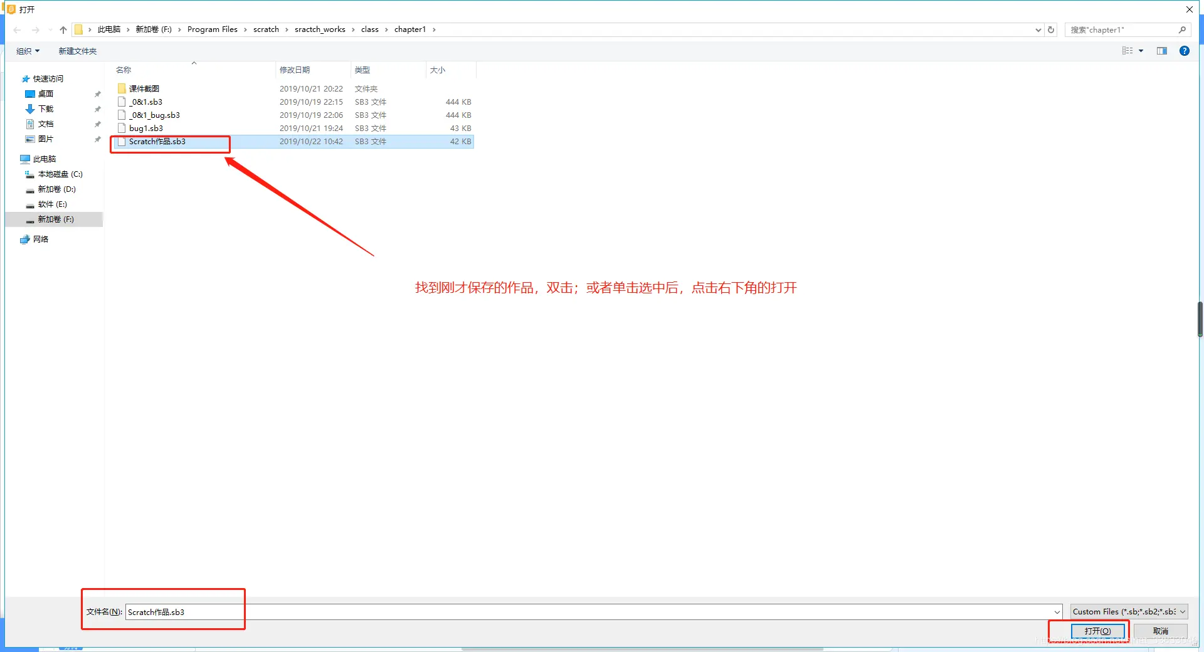Screen dimensions: 1204x652
Task: Open the help icon
Action: (x=1185, y=51)
